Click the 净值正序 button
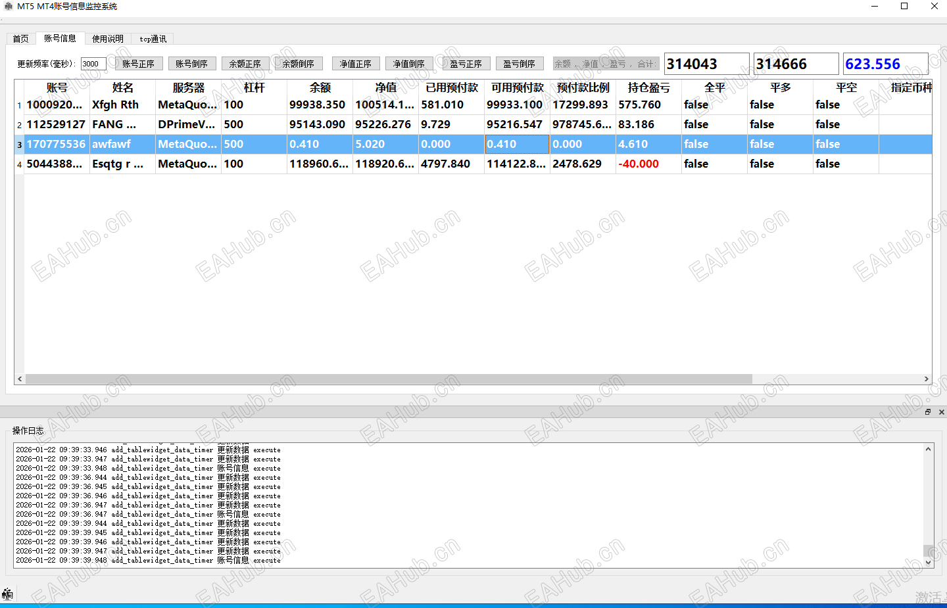This screenshot has height=608, width=947. click(356, 64)
